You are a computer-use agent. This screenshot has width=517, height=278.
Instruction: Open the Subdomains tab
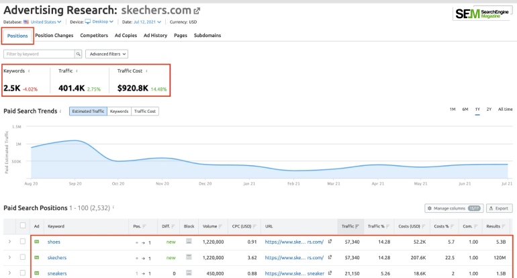click(x=207, y=36)
